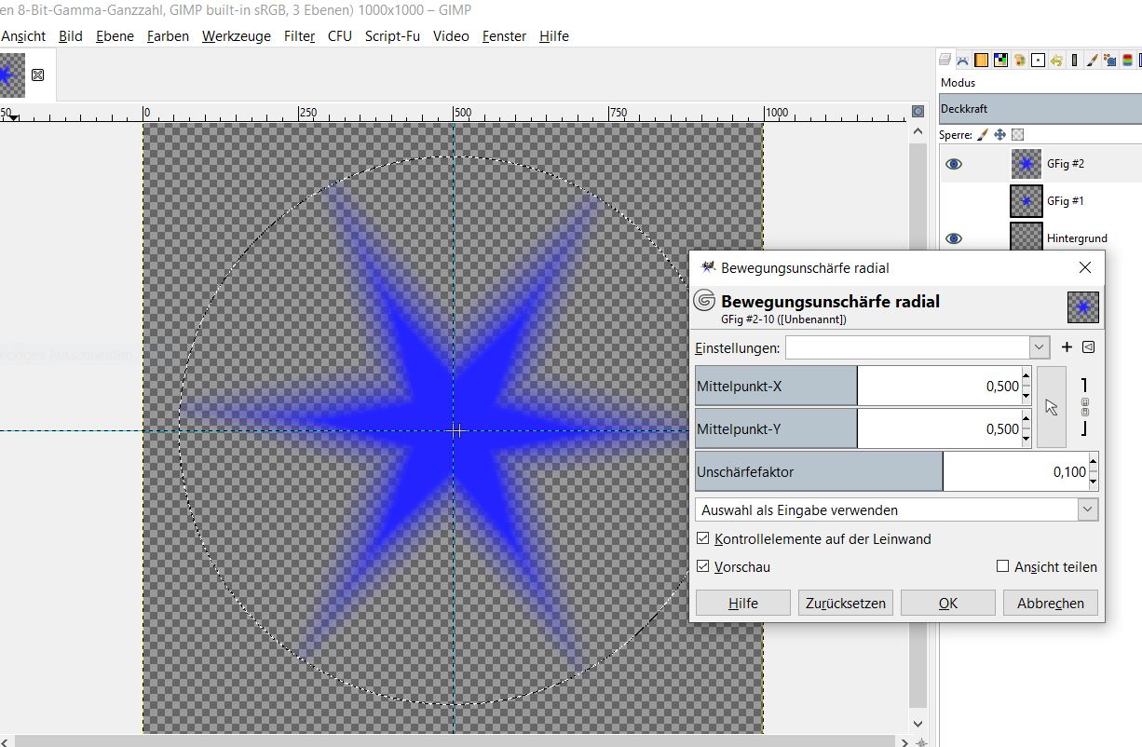The width and height of the screenshot is (1142, 747).
Task: Hide the GFig #2 layer
Action: [x=953, y=164]
